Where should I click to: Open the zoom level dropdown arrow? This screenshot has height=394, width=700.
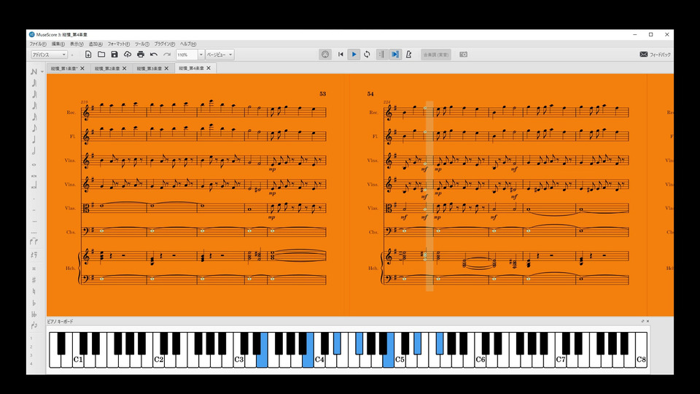[x=201, y=55]
